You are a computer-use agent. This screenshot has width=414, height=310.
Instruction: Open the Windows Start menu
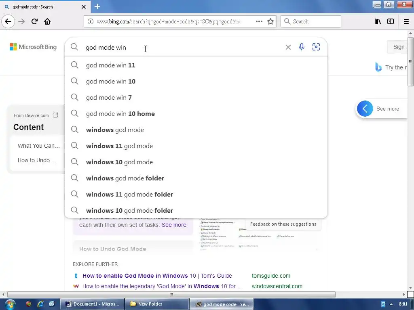point(10,304)
